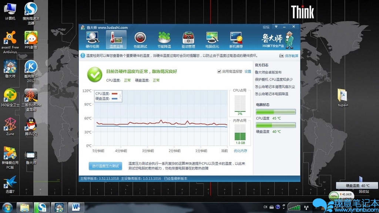Click the 内存占用 memory usage meter

[240, 133]
